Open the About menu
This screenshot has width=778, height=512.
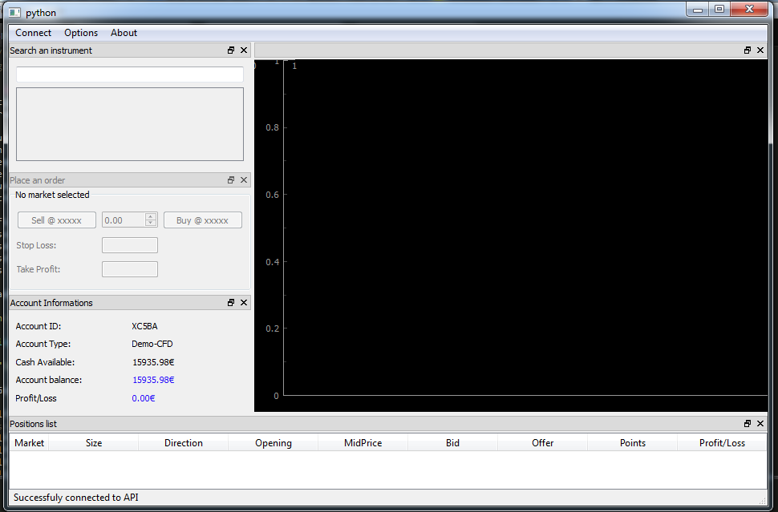[124, 33]
